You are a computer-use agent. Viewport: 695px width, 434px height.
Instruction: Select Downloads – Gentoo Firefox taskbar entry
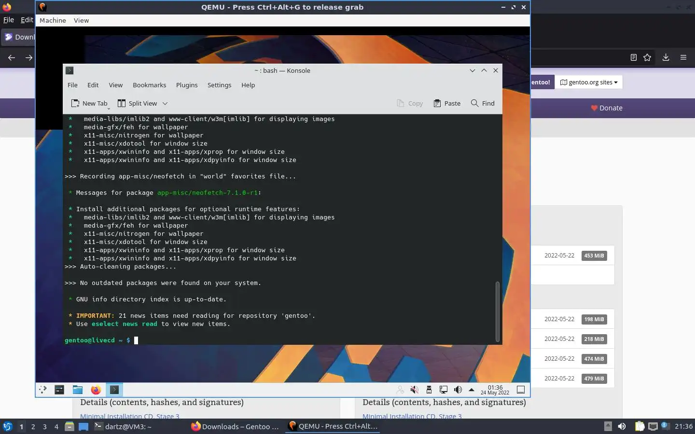point(236,426)
